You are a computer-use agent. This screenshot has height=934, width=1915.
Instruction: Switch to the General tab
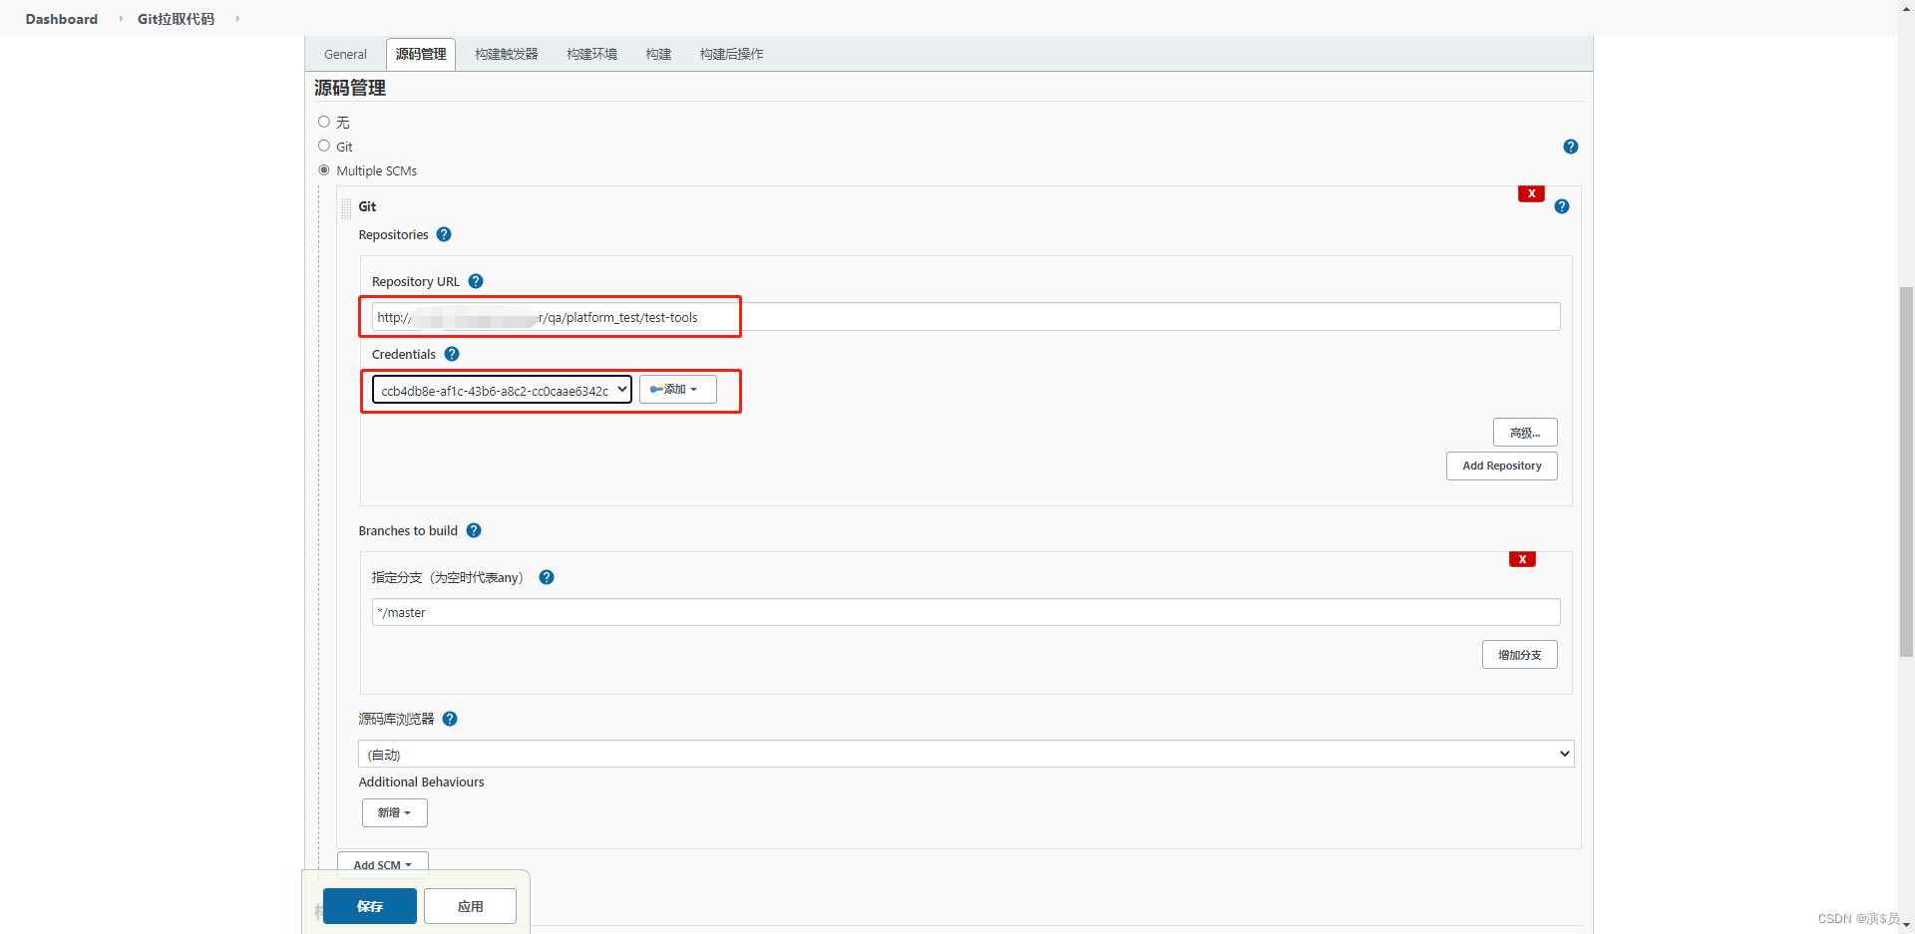[x=345, y=54]
